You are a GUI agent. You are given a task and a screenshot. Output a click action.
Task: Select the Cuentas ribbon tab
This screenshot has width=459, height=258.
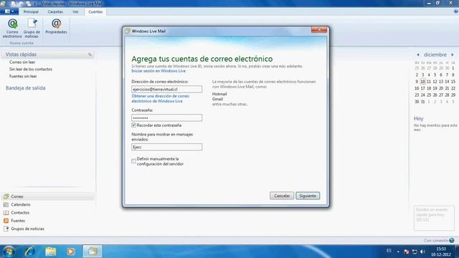click(95, 11)
